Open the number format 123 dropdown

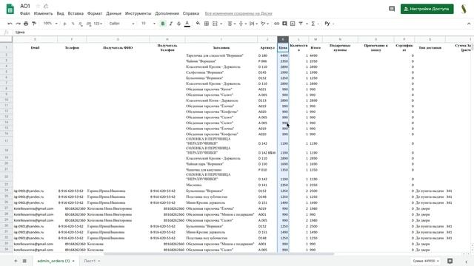tap(98, 24)
